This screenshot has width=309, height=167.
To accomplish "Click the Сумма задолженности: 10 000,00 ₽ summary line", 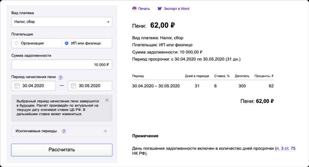I will click(167, 52).
